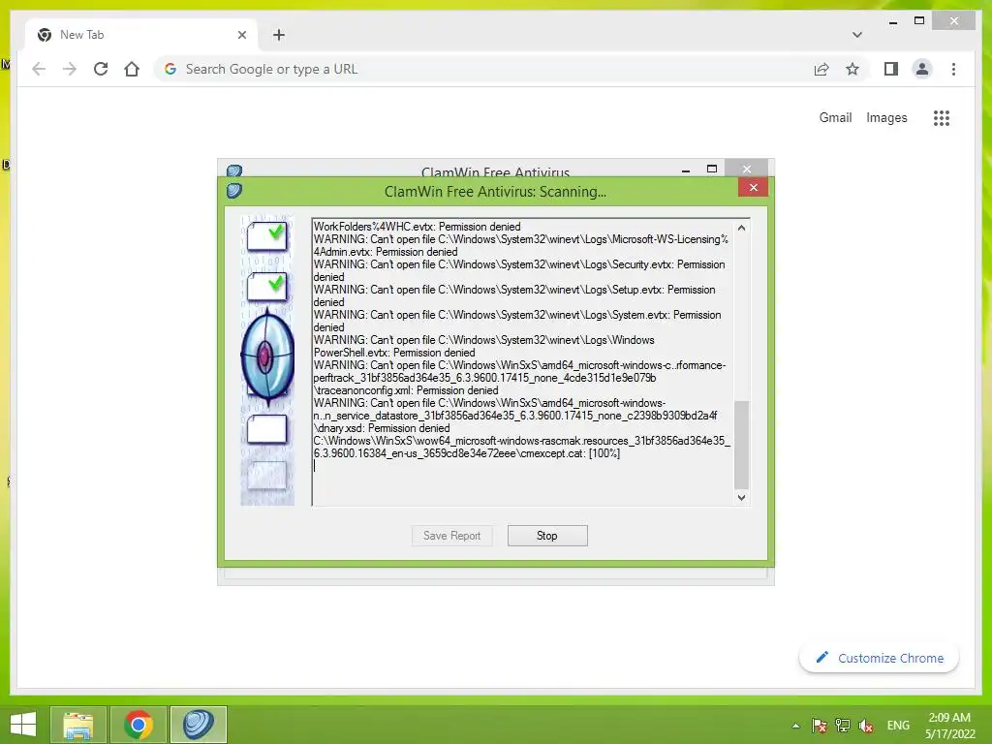Open a new Chrome tab with plus
The image size is (992, 744).
click(278, 35)
